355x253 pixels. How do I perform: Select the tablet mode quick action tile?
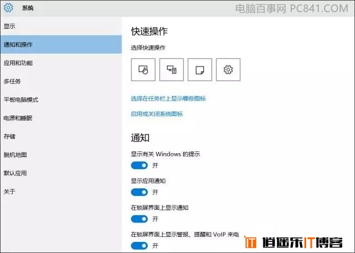click(x=143, y=69)
